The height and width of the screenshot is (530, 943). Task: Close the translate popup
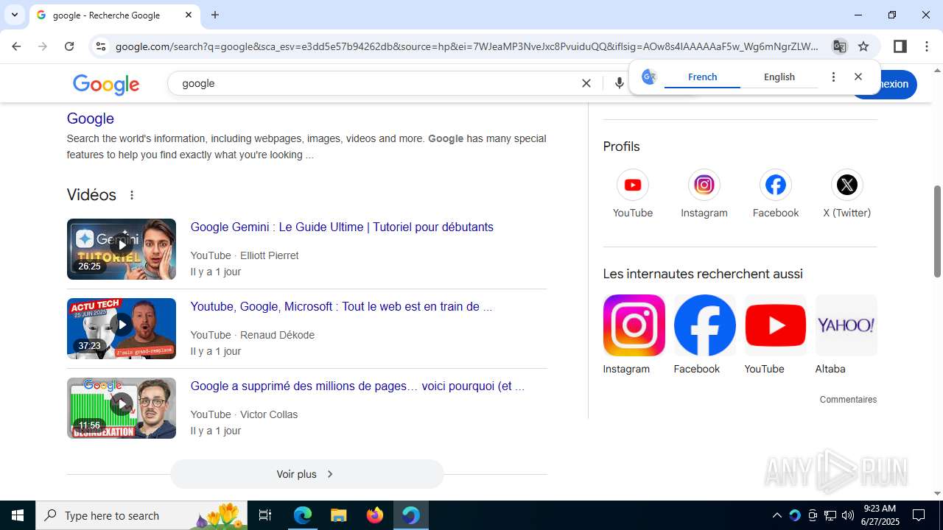(x=858, y=77)
